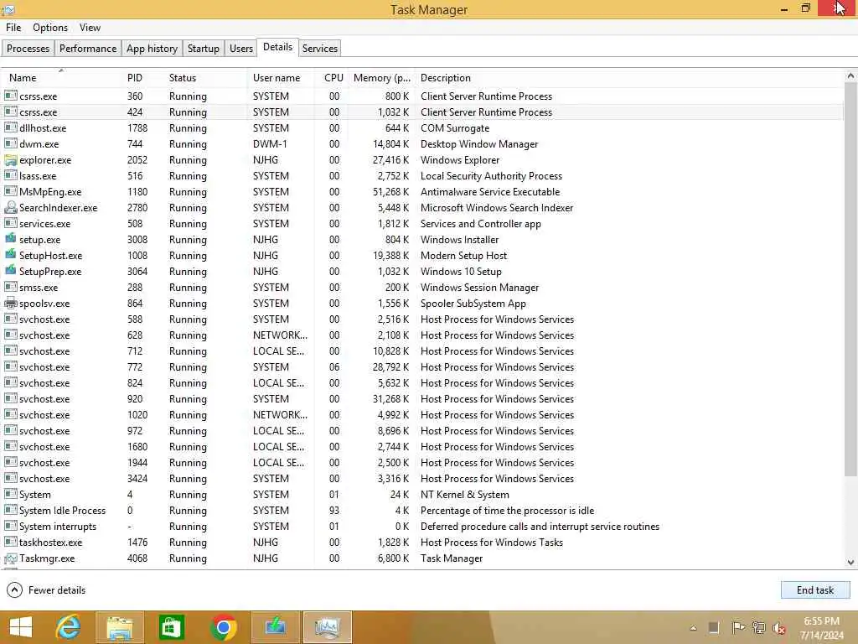Click the Taskmgr.exe process icon

pyautogui.click(x=10, y=558)
